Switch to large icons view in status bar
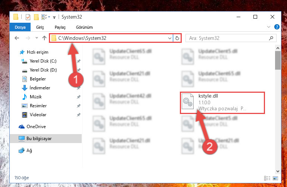Viewport: 287px width, 187px height. pyautogui.click(x=275, y=178)
